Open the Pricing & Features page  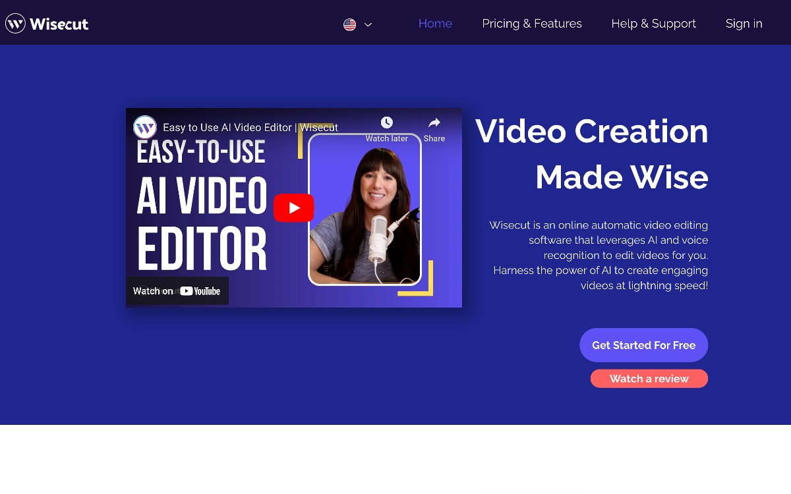coord(532,24)
